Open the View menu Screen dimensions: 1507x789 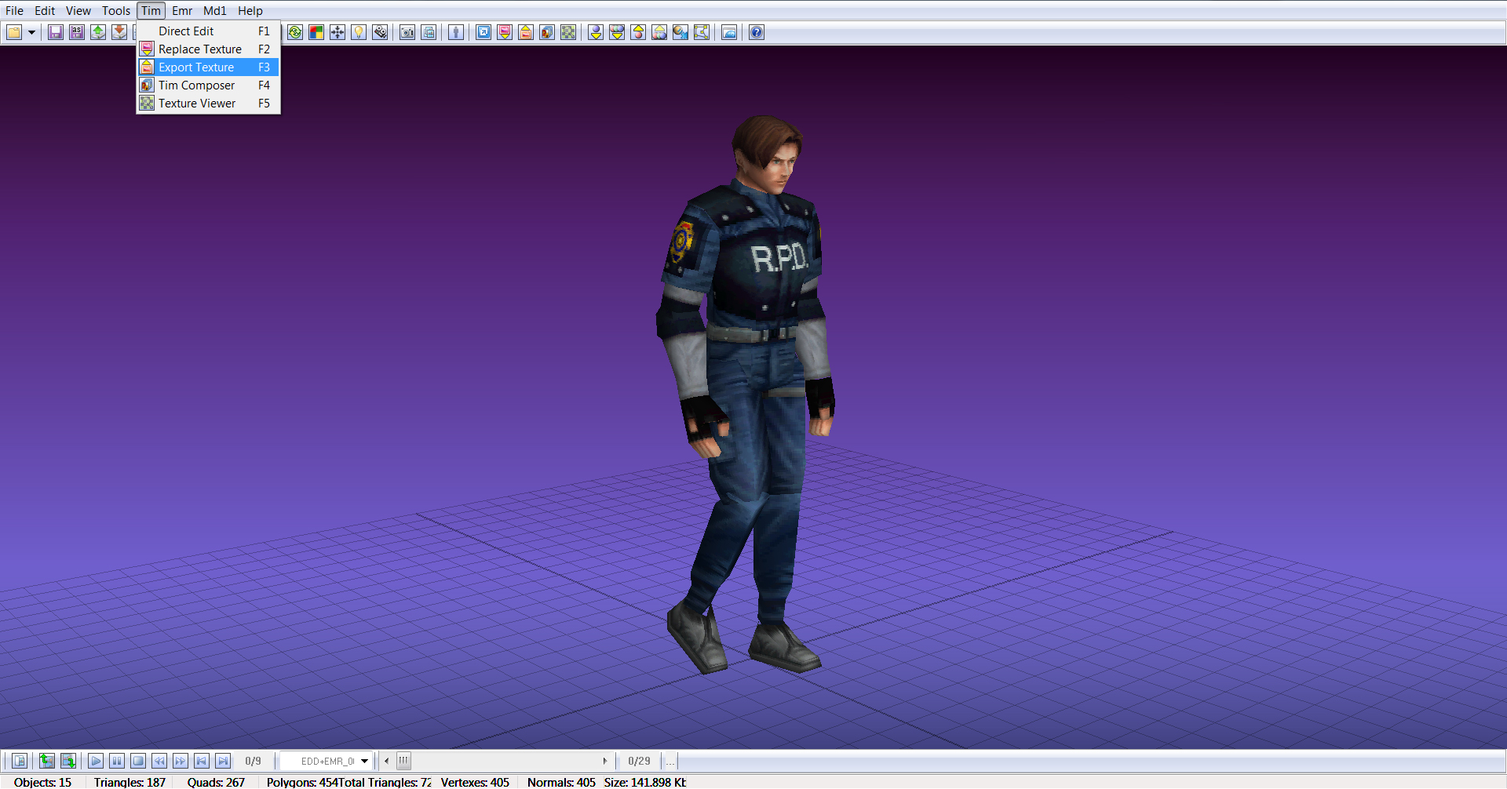pos(78,10)
